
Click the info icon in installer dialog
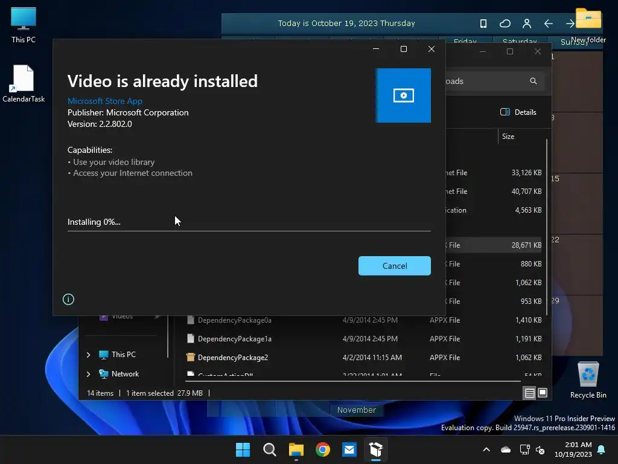point(68,300)
